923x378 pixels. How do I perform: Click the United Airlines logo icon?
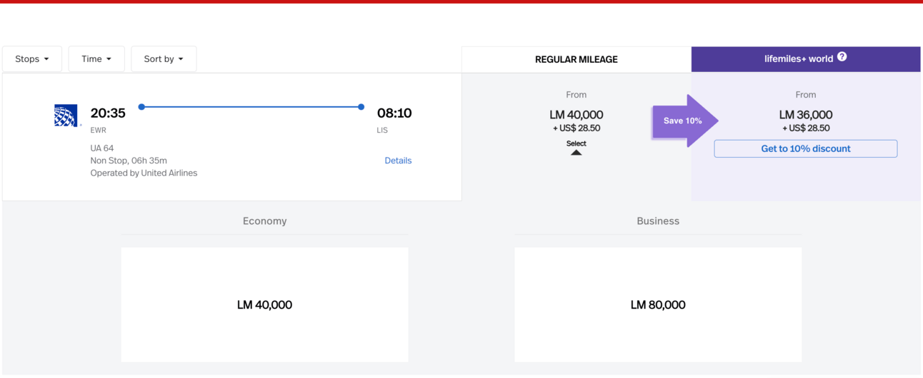67,116
